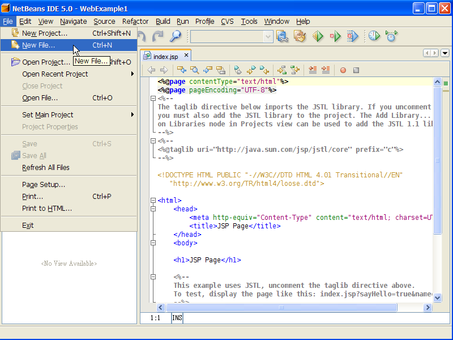Select the index.jsp editor tab
This screenshot has width=453, height=340.
coord(165,56)
